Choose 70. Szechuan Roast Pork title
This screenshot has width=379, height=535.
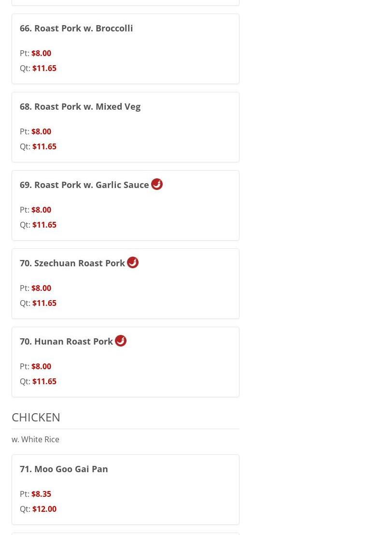[x=72, y=263]
